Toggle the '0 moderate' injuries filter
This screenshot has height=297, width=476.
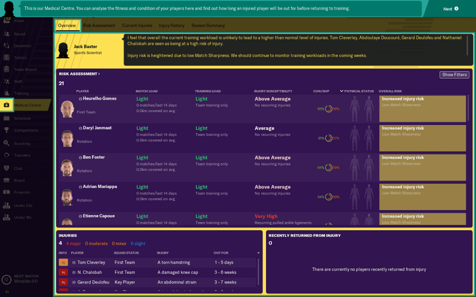tap(96, 244)
